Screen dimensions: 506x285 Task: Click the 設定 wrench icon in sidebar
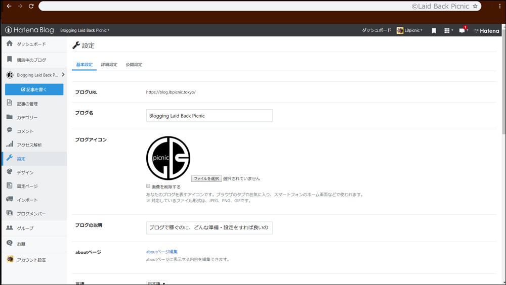(x=10, y=158)
